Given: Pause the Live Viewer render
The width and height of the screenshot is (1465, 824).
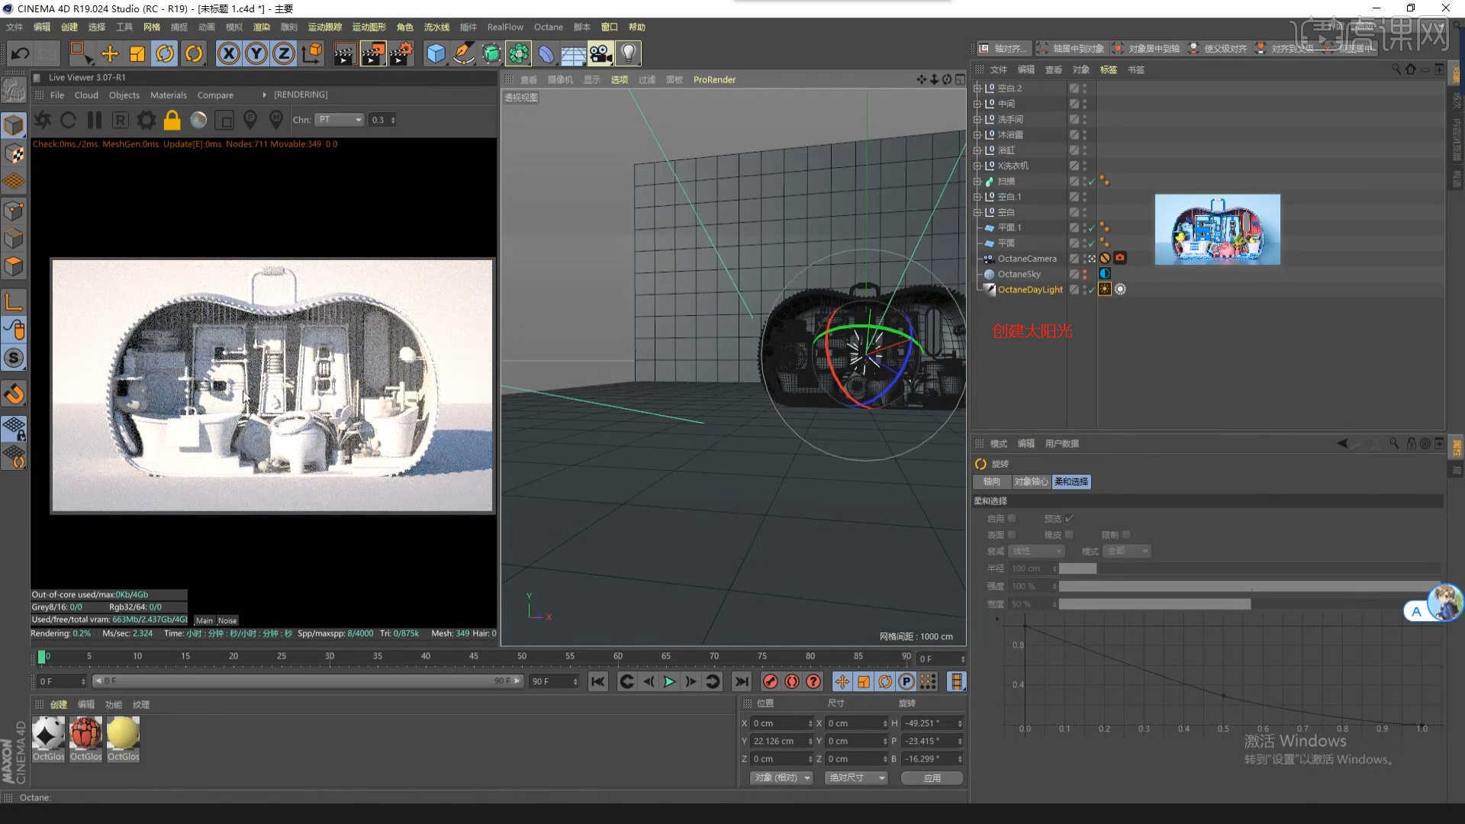Looking at the screenshot, I should point(95,120).
